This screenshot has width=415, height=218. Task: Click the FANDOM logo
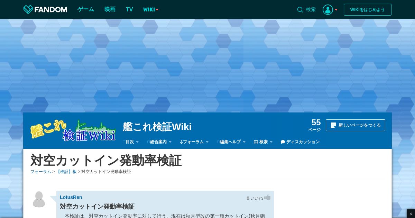coord(45,9)
